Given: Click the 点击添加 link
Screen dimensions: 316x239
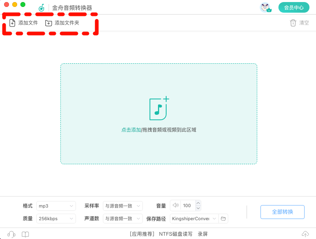Looking at the screenshot, I should [131, 130].
